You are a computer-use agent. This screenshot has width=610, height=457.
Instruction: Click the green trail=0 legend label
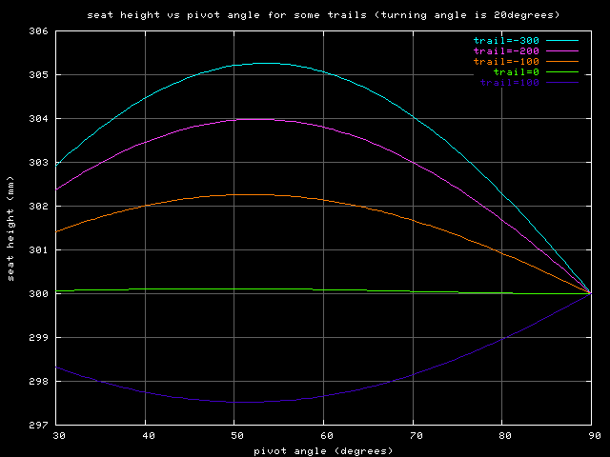pos(516,72)
